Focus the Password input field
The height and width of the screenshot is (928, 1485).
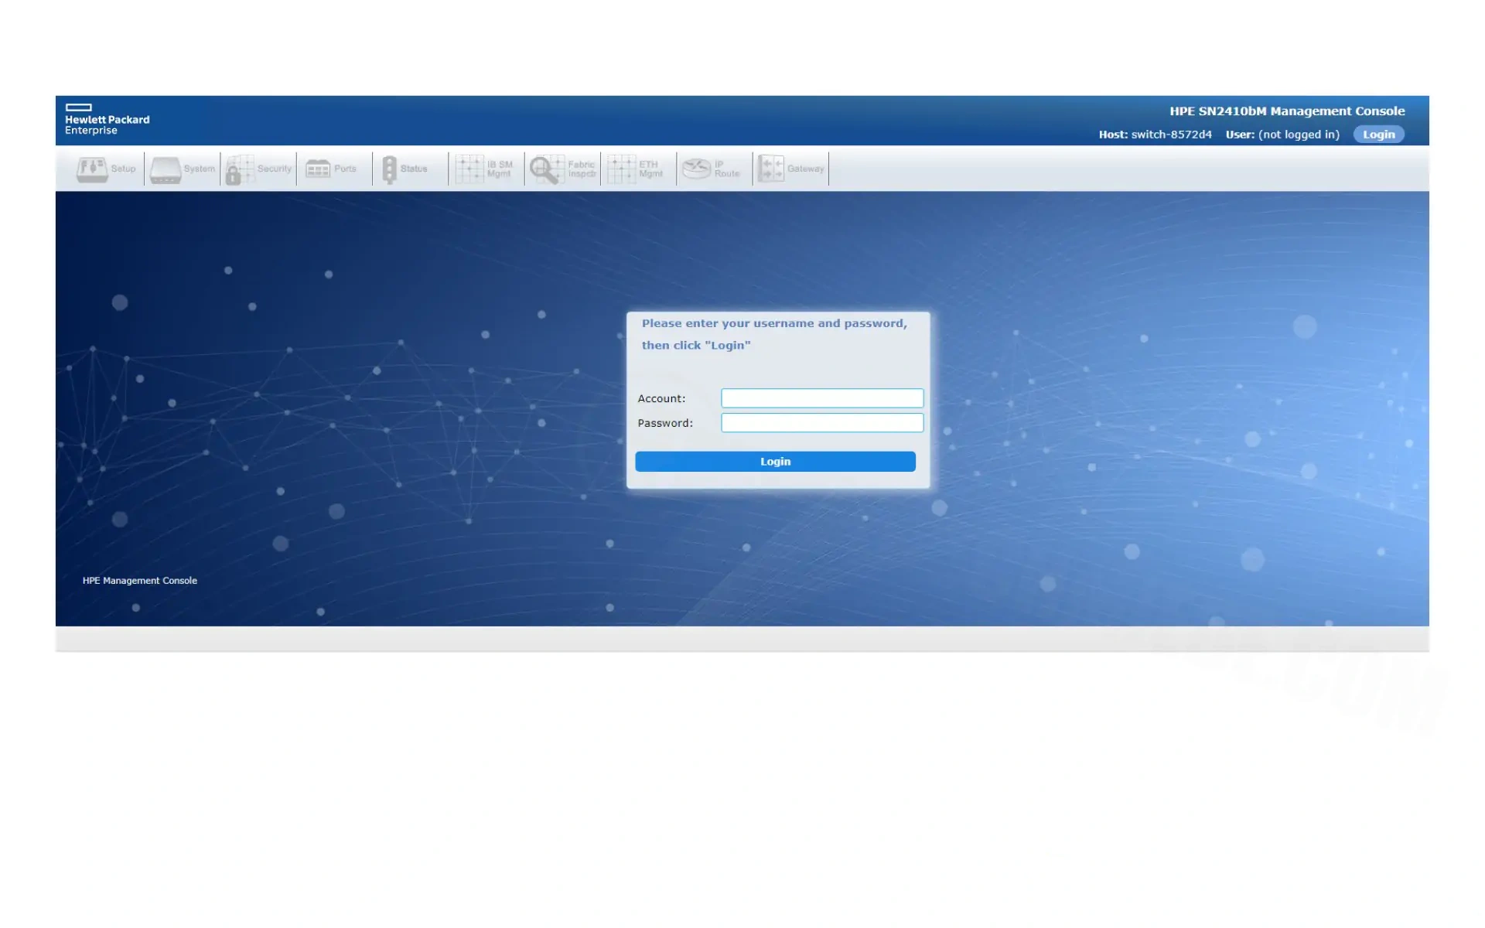coord(821,423)
